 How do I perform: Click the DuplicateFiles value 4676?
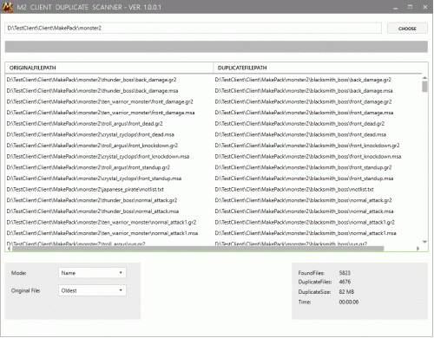pyautogui.click(x=345, y=282)
